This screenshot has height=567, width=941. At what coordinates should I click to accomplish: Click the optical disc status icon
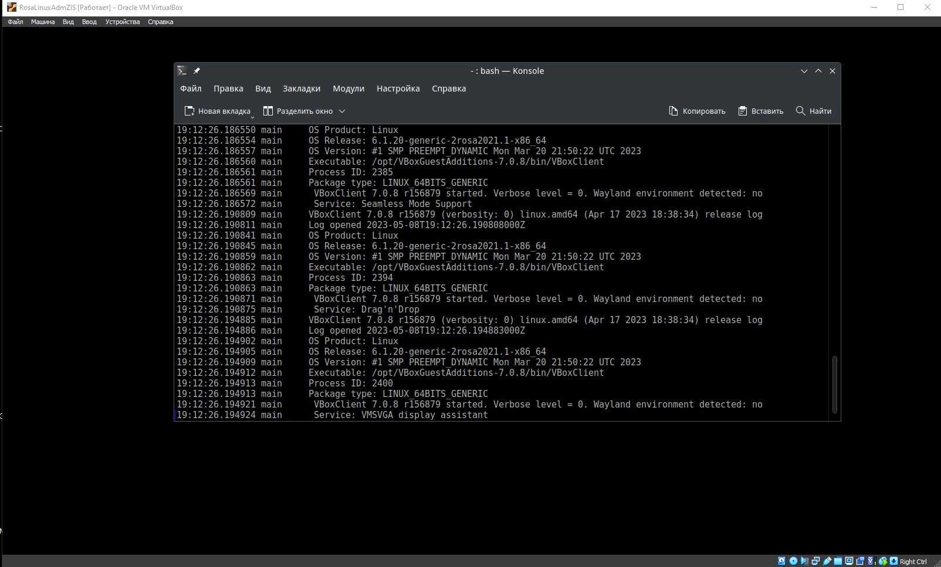793,561
